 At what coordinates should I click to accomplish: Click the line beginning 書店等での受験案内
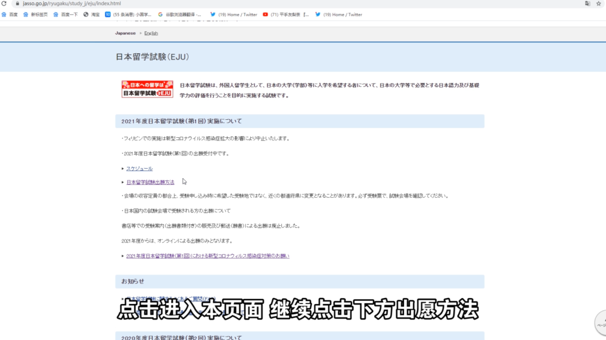point(211,226)
